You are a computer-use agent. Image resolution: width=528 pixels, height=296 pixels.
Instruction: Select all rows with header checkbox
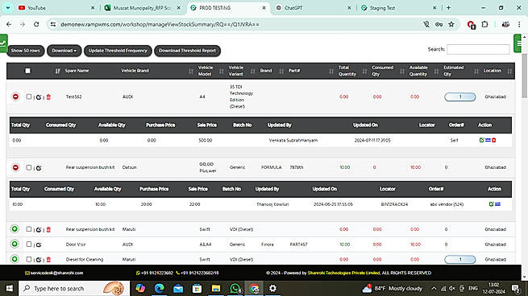pos(28,71)
